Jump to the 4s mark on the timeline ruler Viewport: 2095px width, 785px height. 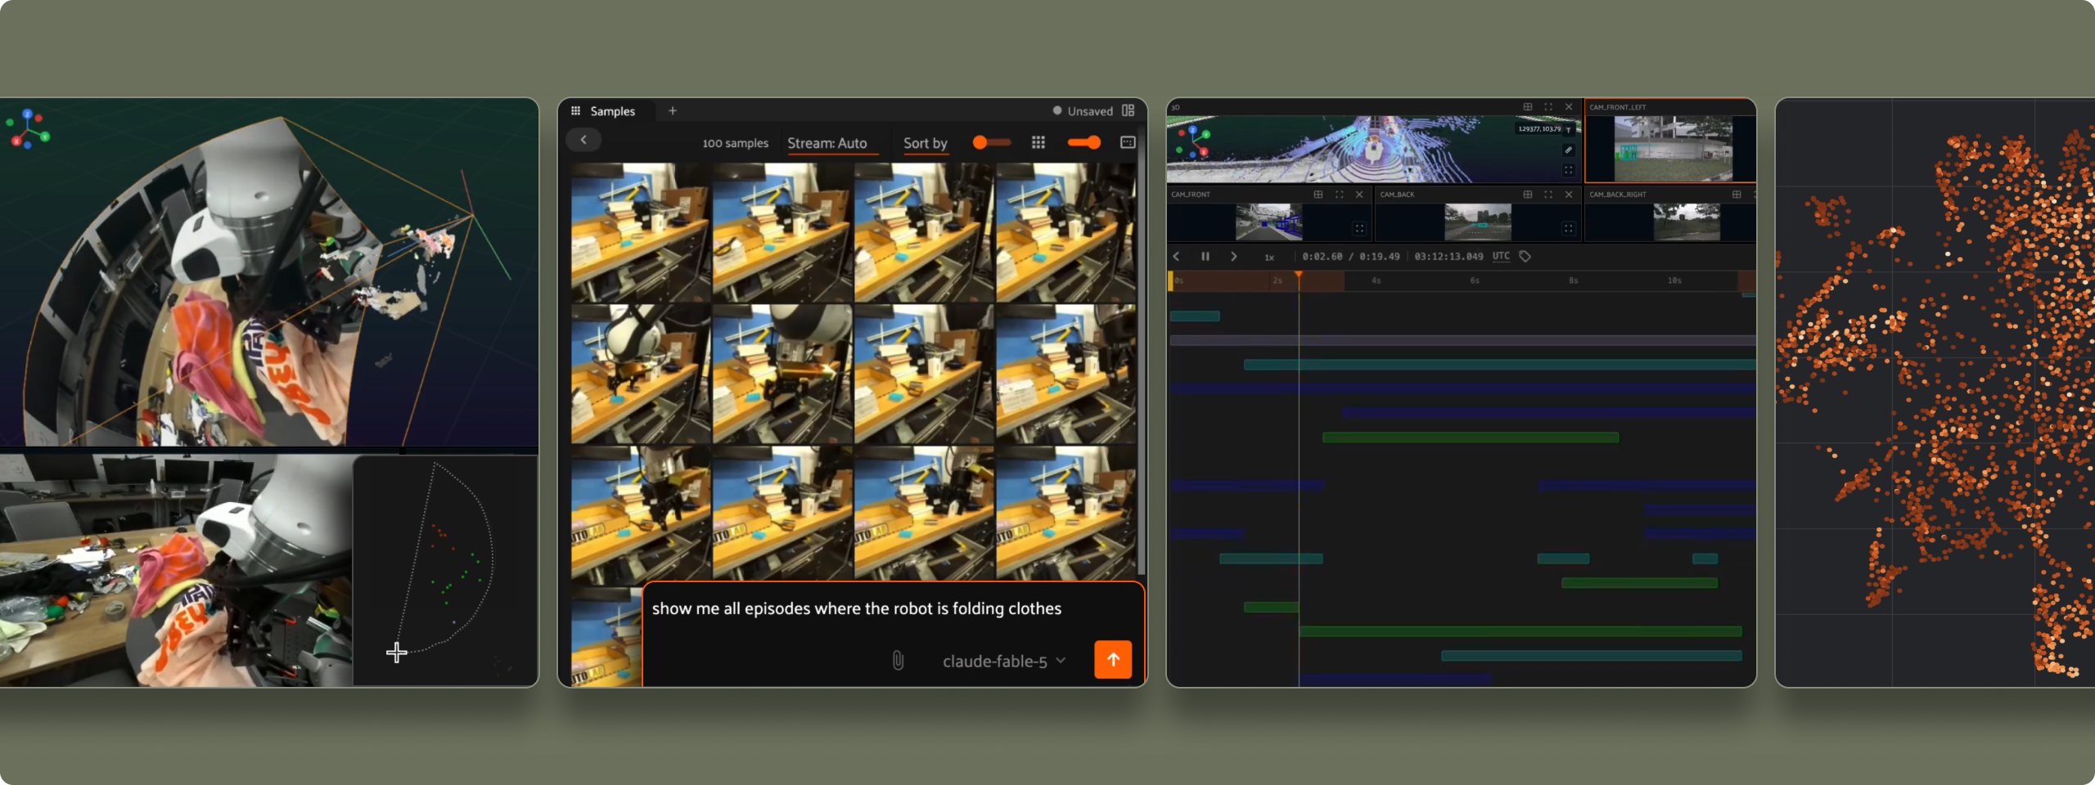pos(1376,281)
